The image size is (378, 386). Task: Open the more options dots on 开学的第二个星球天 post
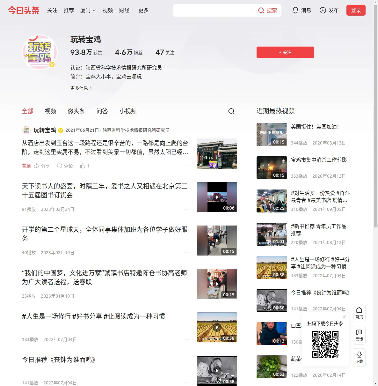[x=187, y=253]
